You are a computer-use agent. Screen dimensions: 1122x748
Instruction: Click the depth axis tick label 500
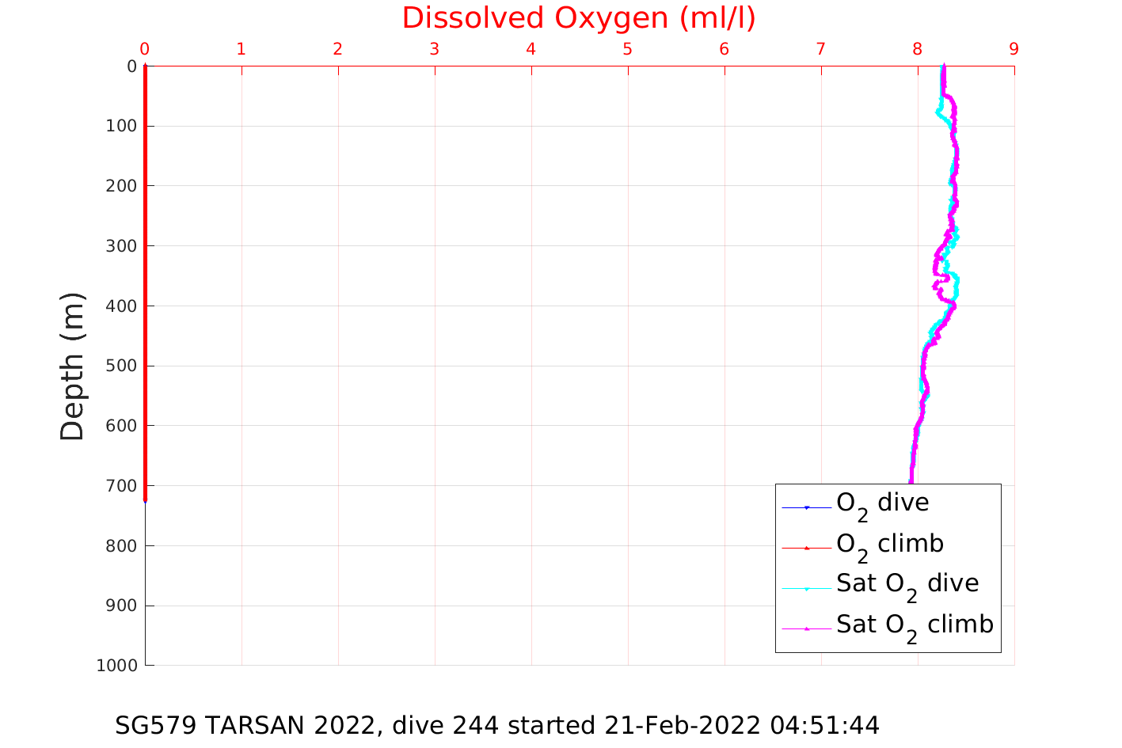tap(121, 366)
